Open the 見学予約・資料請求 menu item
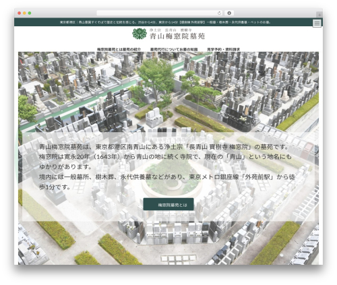 [223, 49]
